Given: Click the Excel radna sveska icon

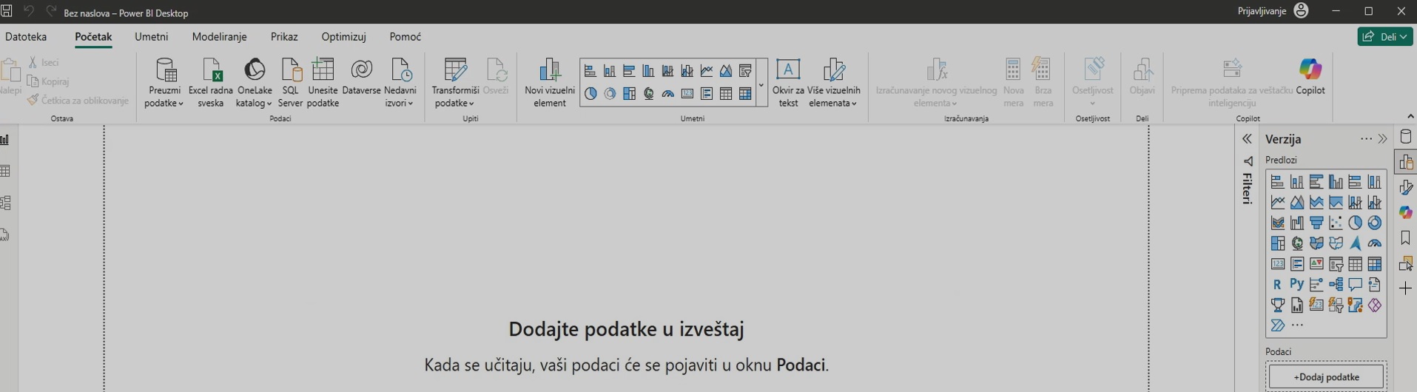Looking at the screenshot, I should [x=211, y=82].
